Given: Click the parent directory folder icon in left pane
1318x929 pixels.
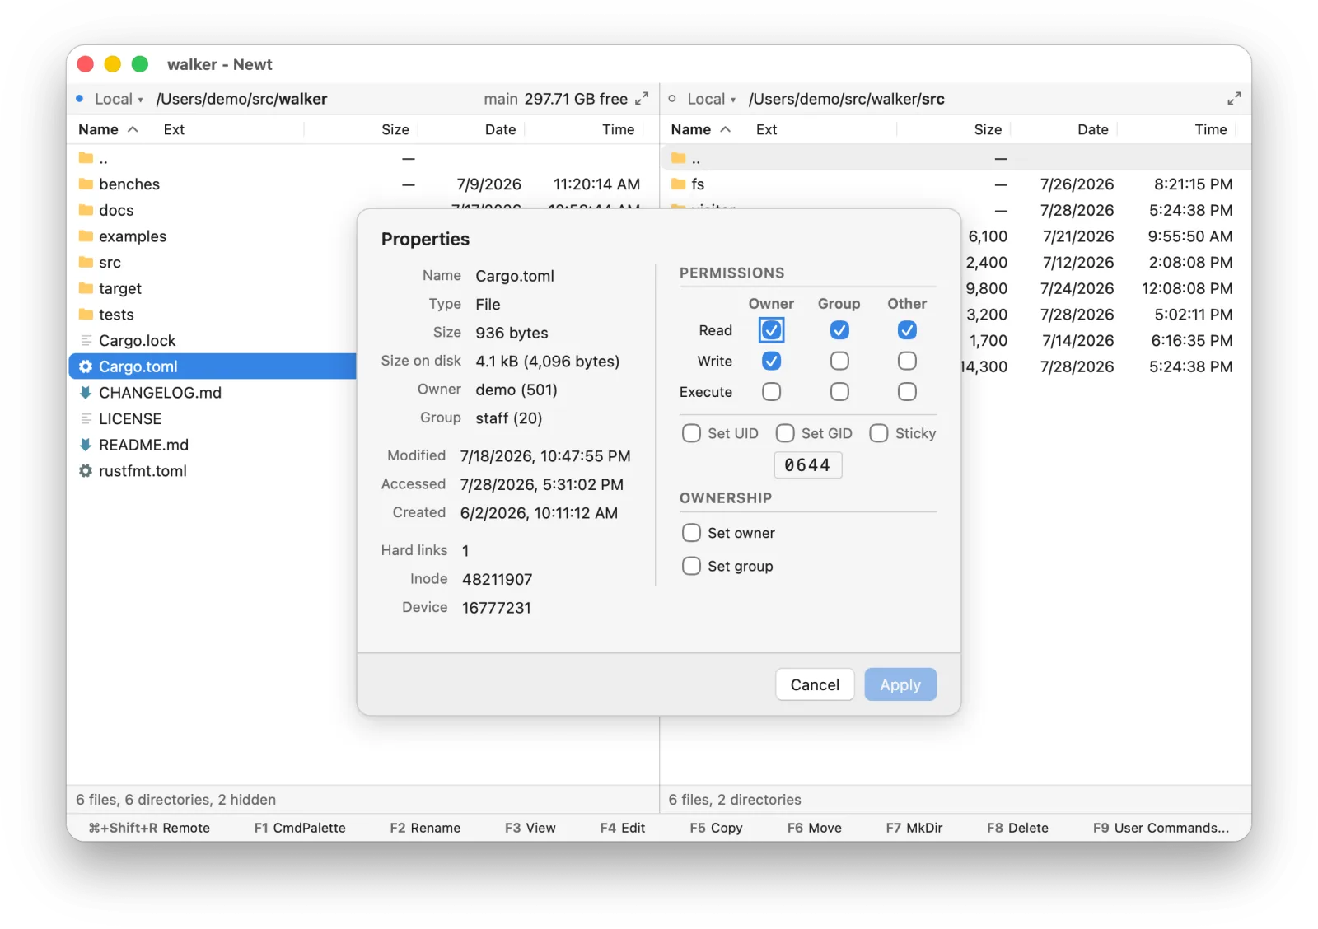Looking at the screenshot, I should (x=86, y=158).
